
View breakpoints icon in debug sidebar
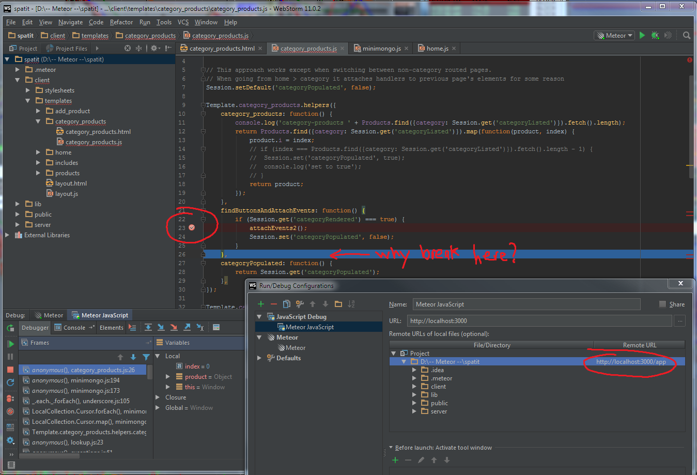(10, 399)
